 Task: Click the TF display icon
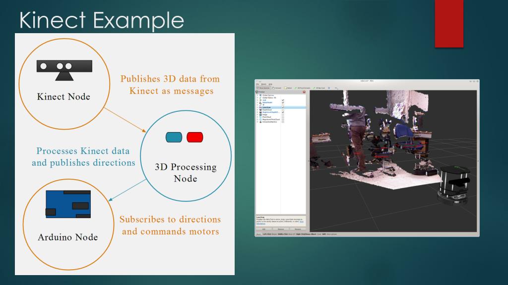tap(260, 105)
